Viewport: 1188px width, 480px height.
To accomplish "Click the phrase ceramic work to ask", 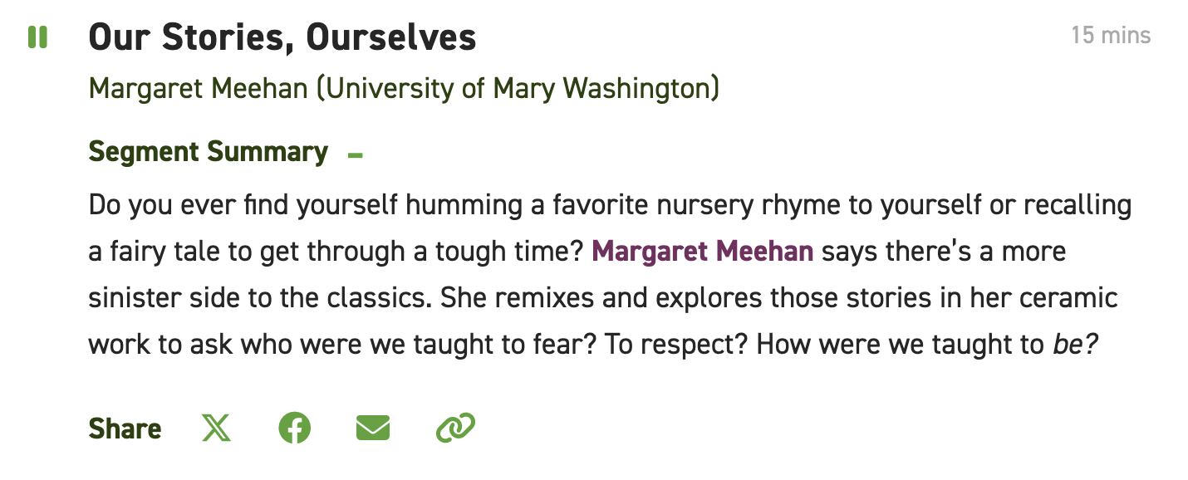I will (604, 321).
